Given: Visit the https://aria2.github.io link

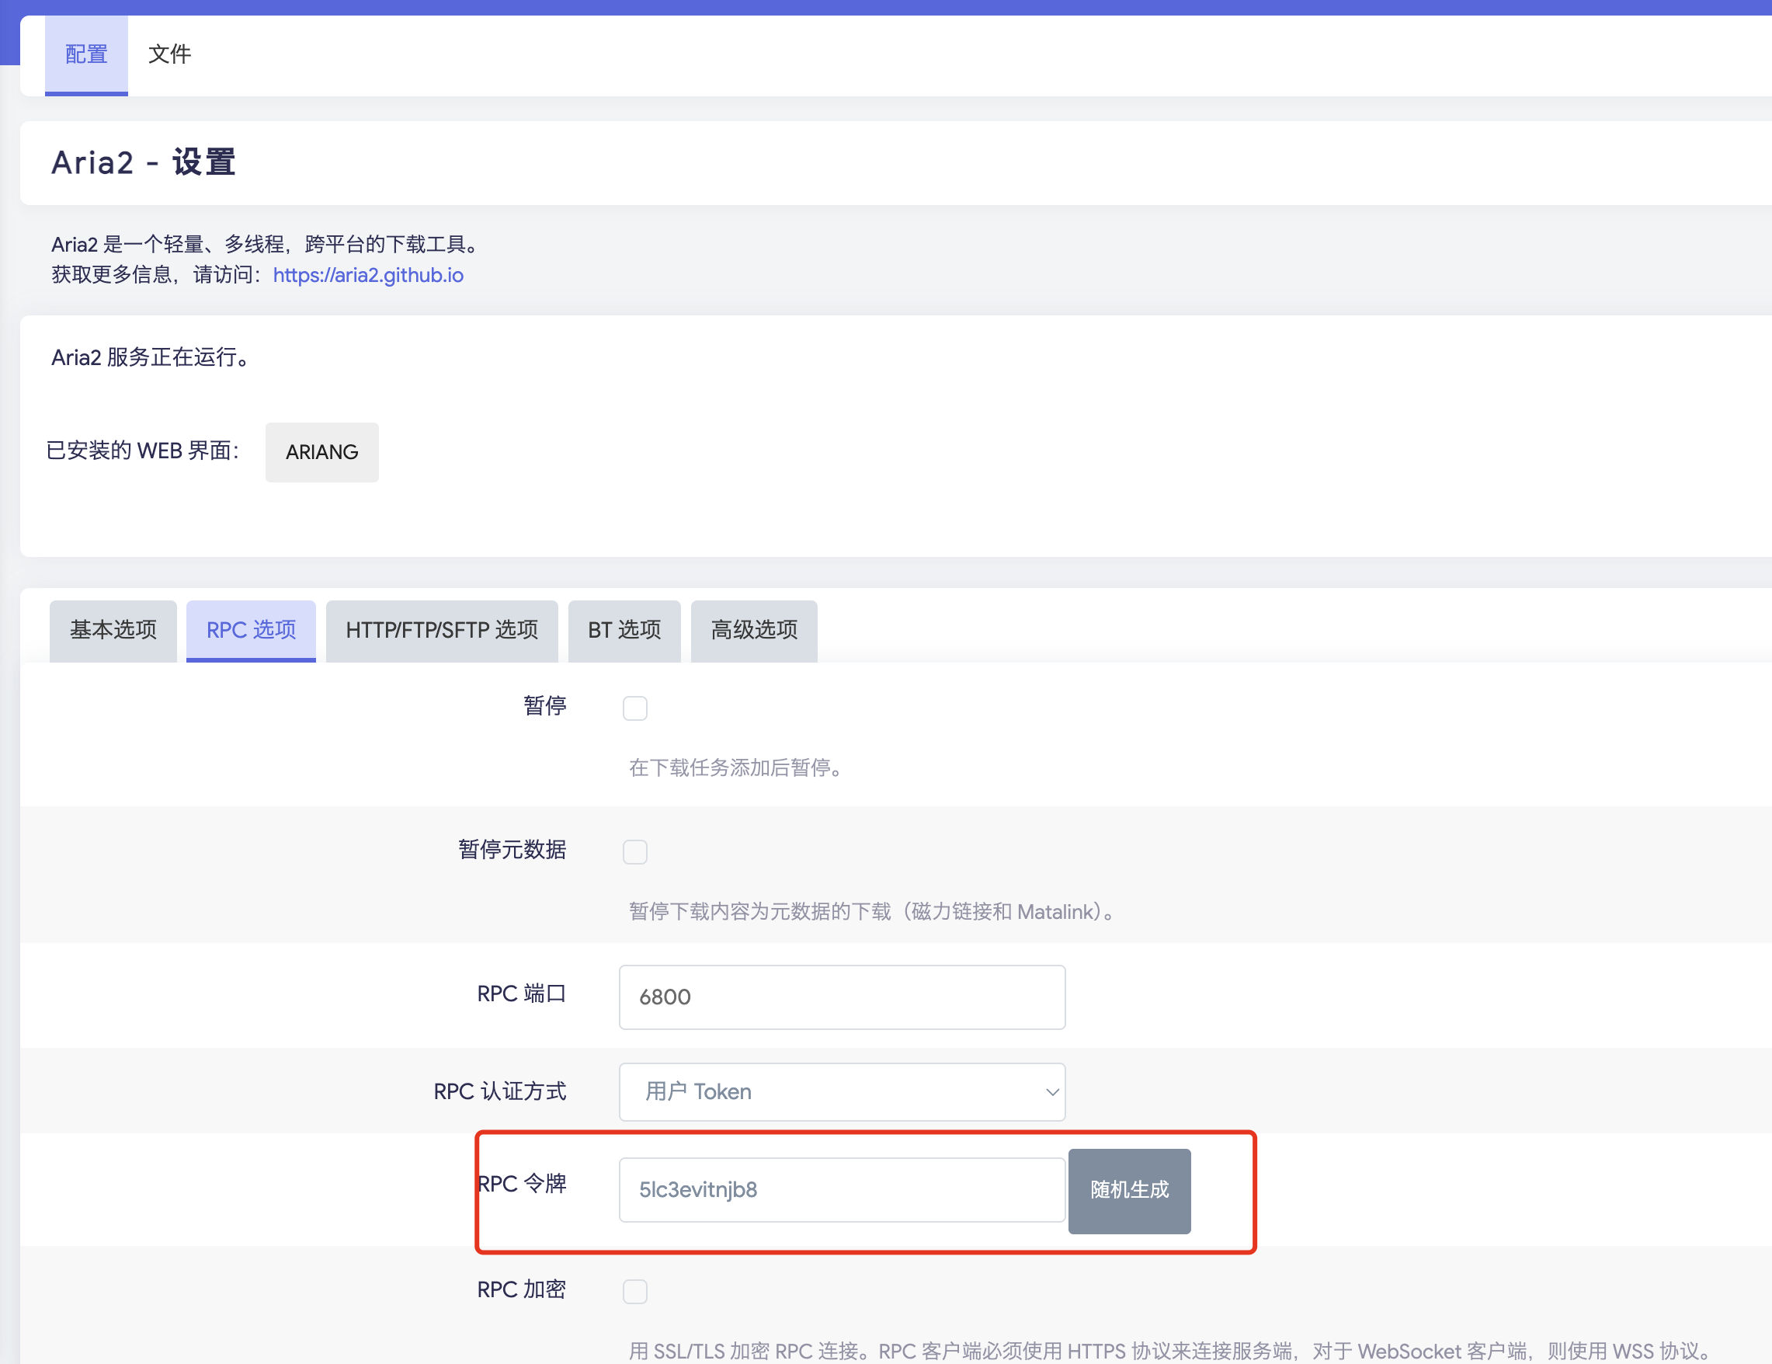Looking at the screenshot, I should tap(367, 275).
